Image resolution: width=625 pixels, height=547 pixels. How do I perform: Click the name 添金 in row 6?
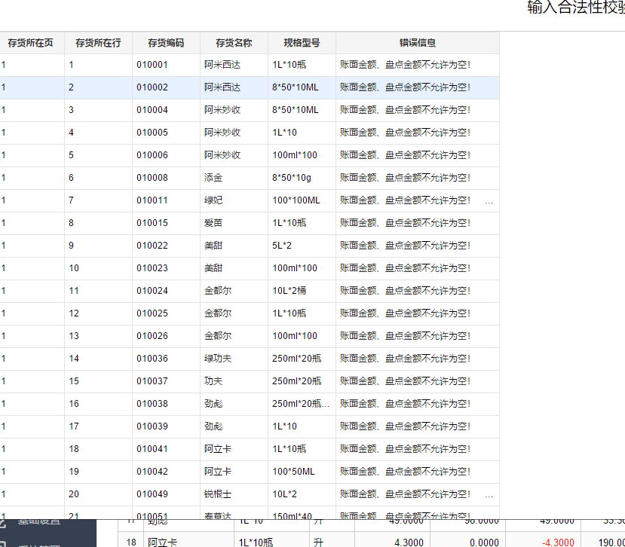213,178
